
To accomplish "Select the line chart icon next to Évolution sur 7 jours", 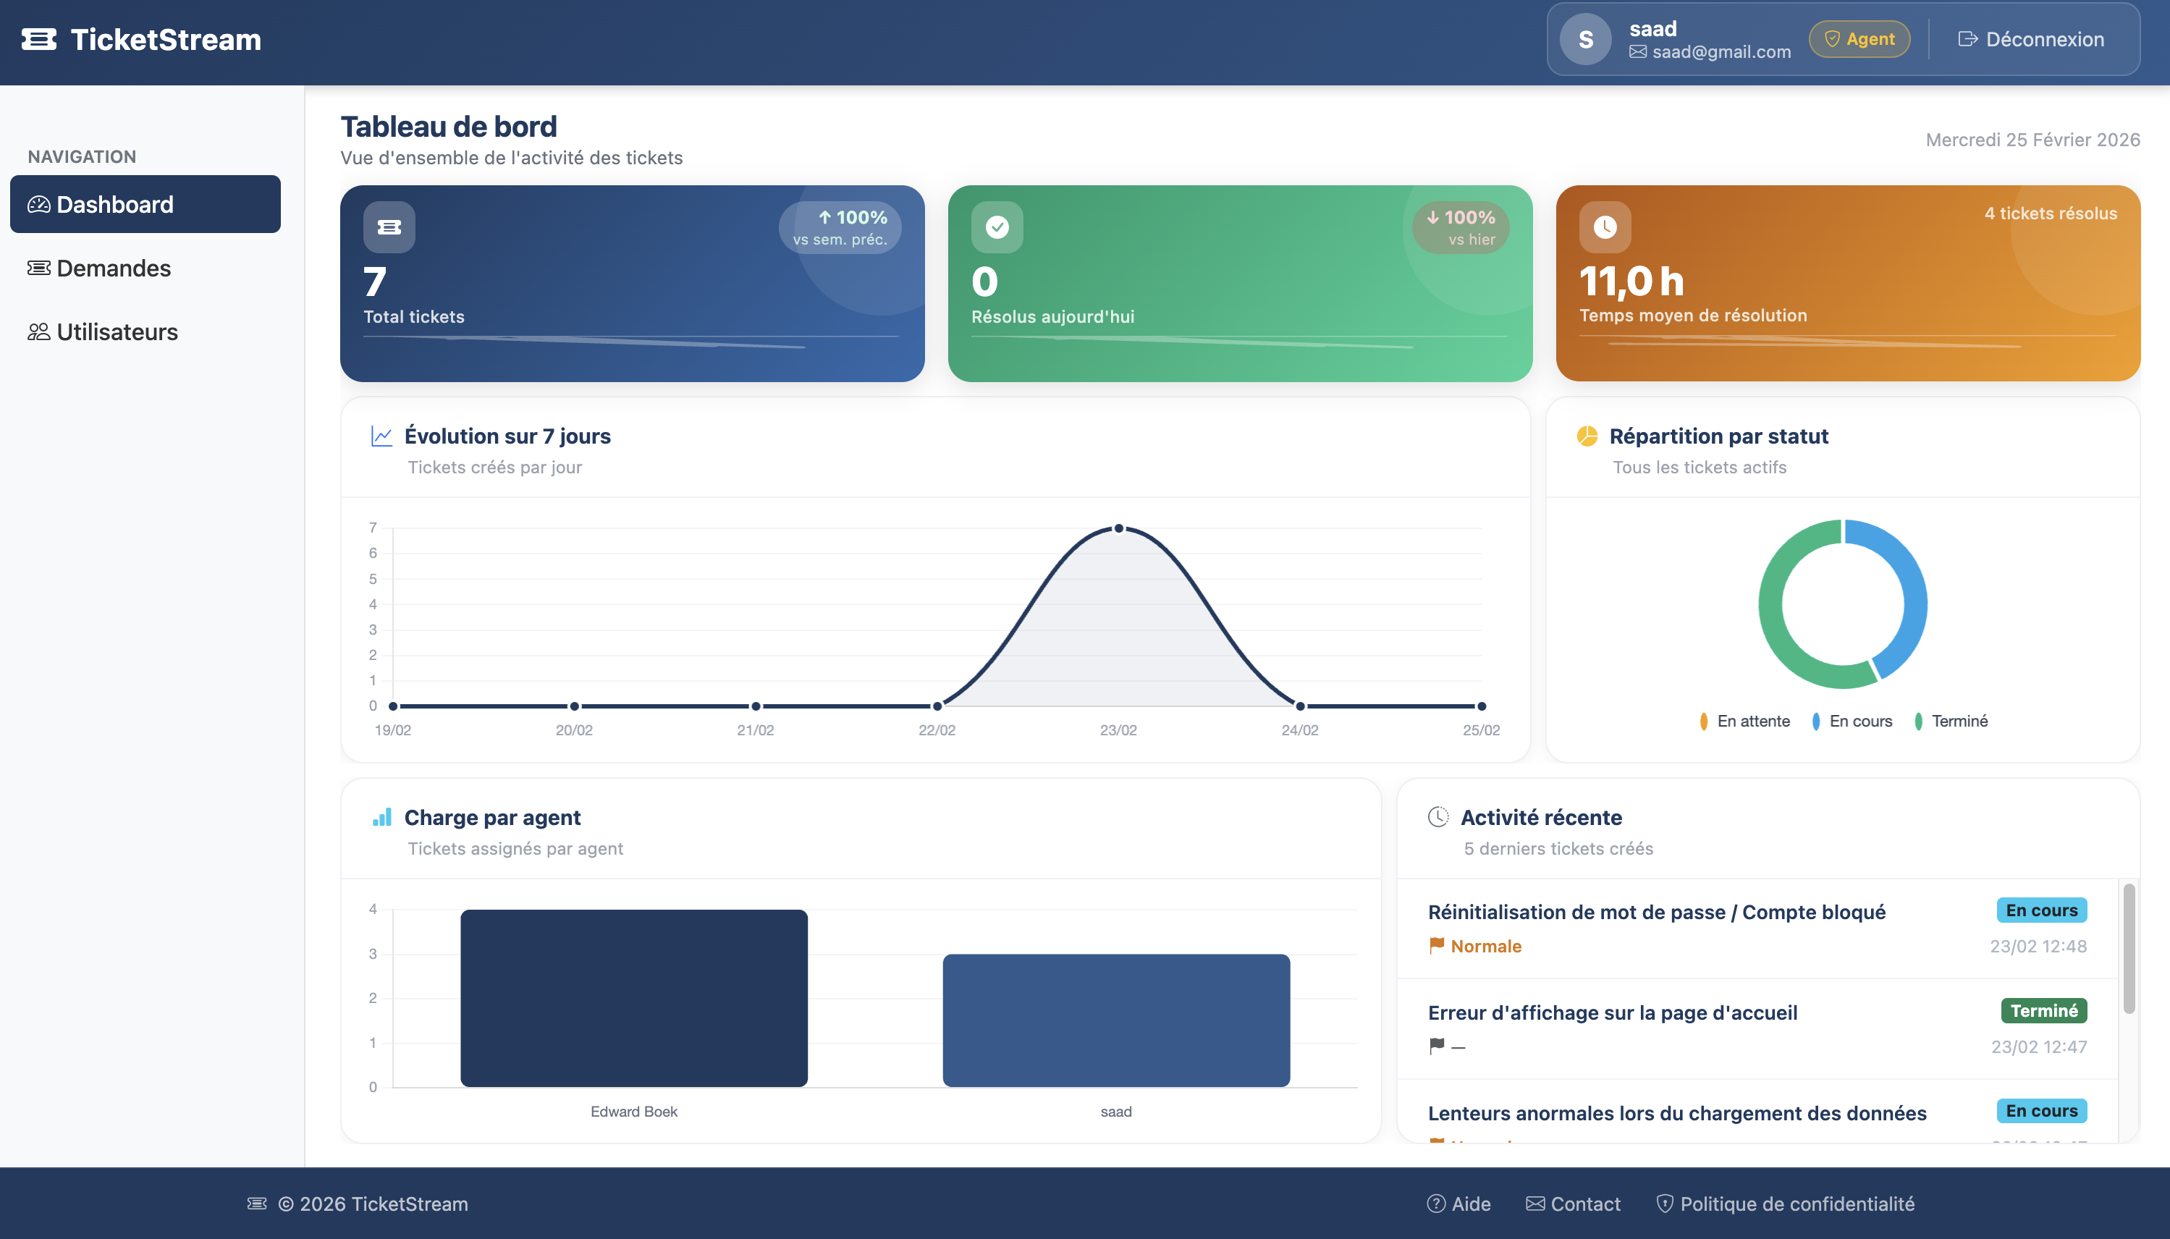I will tap(381, 435).
